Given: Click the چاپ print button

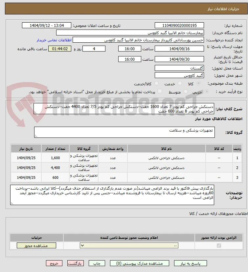Looking at the screenshot, I should (97, 263).
